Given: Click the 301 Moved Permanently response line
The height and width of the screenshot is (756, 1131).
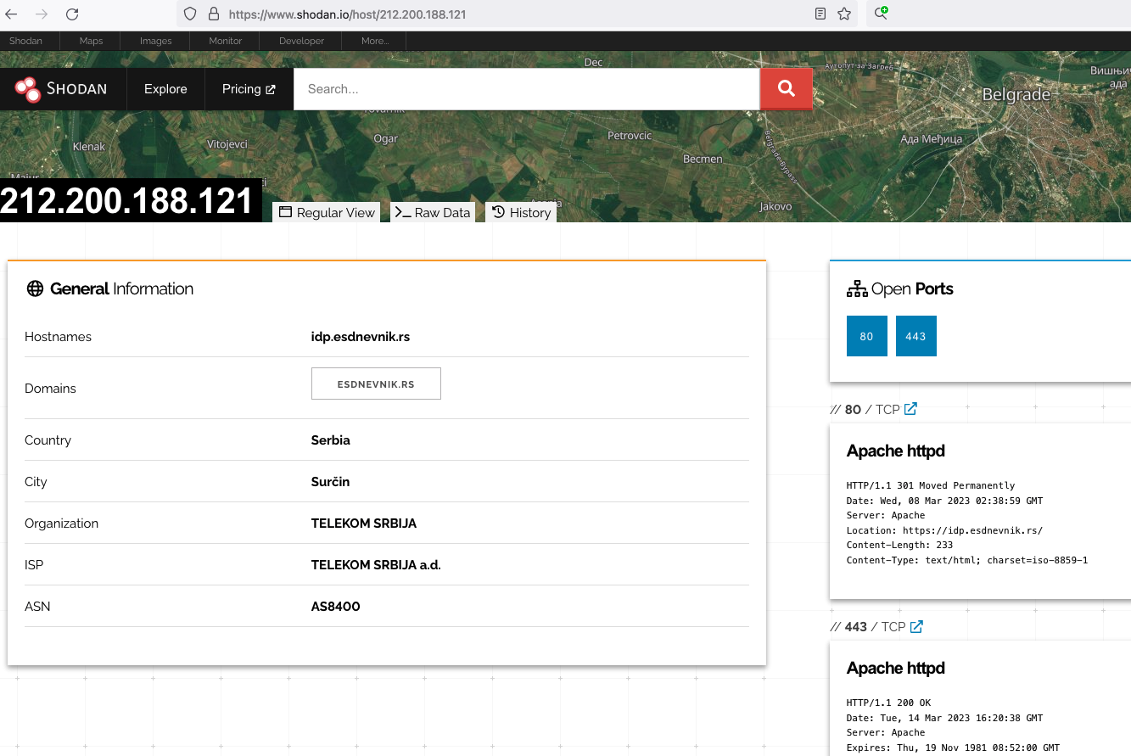Looking at the screenshot, I should click(931, 485).
